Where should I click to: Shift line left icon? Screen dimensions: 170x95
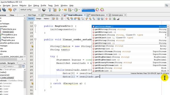coord(98,19)
